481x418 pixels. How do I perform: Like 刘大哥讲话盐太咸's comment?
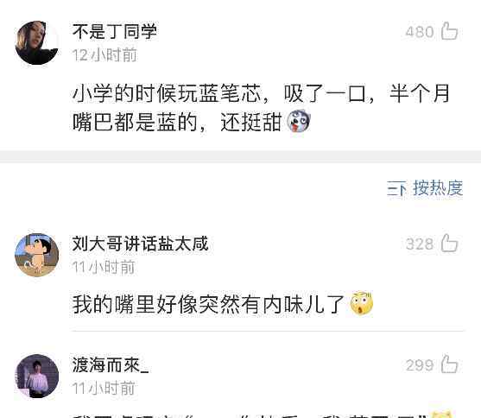point(449,243)
